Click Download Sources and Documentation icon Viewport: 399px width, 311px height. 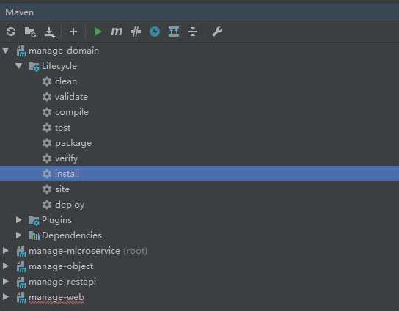[x=50, y=32]
